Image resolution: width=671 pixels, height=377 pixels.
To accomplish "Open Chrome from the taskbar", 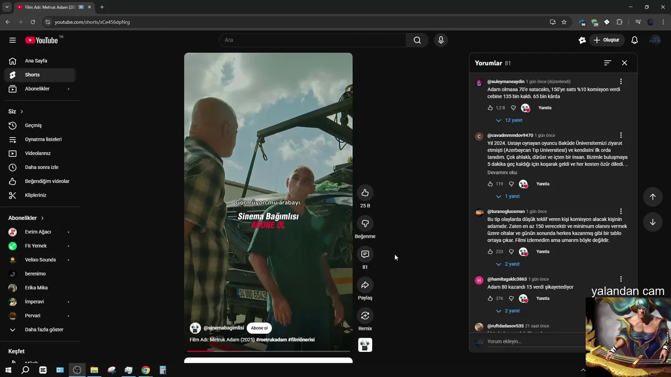I will [146, 370].
